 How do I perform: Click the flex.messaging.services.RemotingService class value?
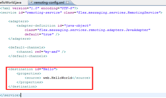click(x=118, y=13)
